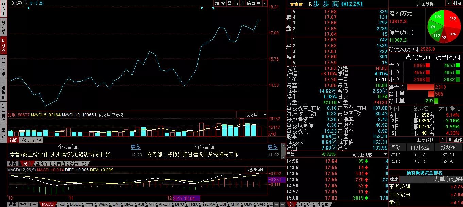463x207 pixels.
Task: Switch to the DMI indicator tab
Action: (x=116, y=204)
